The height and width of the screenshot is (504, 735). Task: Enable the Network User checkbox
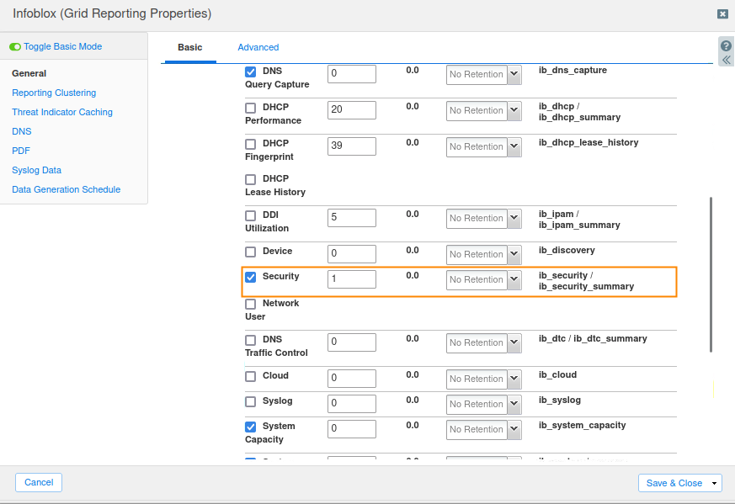251,304
